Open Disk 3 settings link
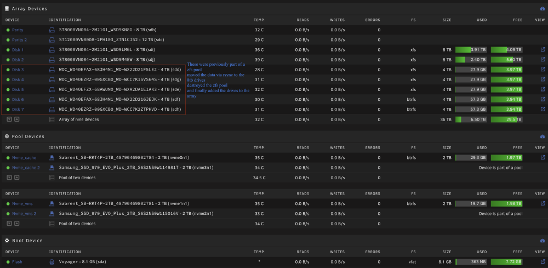Viewport: 548px width, 268px height. pos(18,70)
